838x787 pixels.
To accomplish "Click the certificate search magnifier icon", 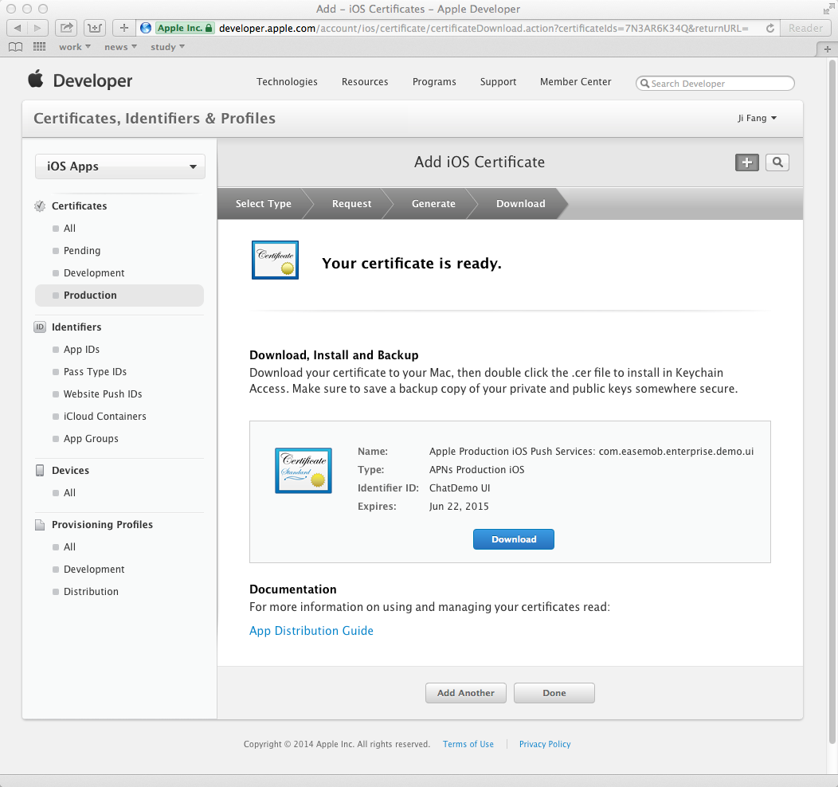I will point(777,162).
